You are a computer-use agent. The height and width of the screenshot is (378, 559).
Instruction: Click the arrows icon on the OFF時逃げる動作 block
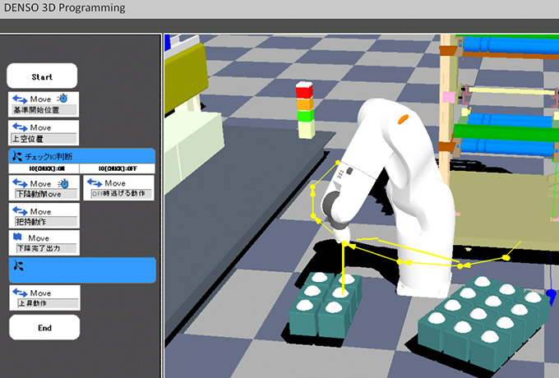[x=95, y=182]
